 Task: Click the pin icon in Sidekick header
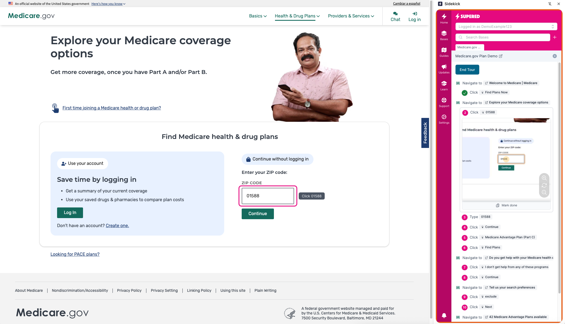point(550,4)
